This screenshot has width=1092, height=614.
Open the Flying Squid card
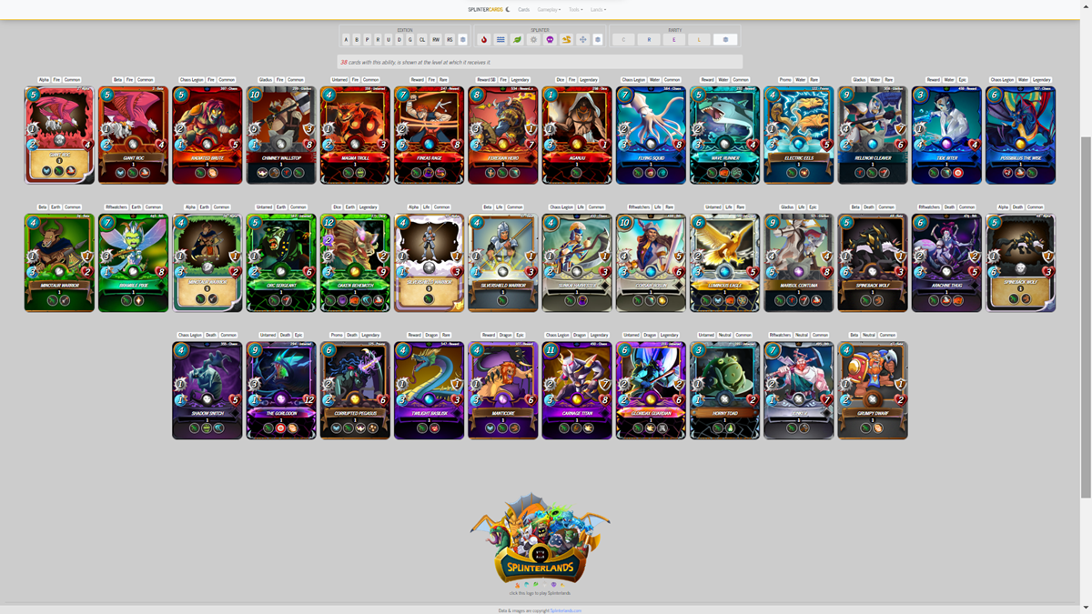coord(651,135)
